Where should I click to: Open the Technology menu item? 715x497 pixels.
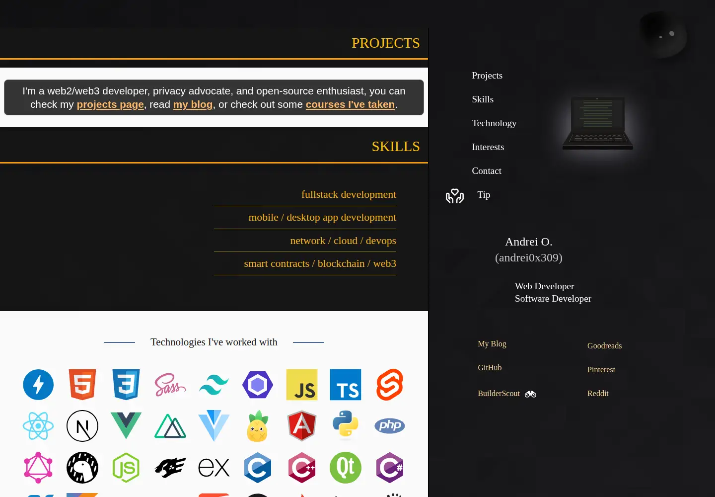point(494,123)
